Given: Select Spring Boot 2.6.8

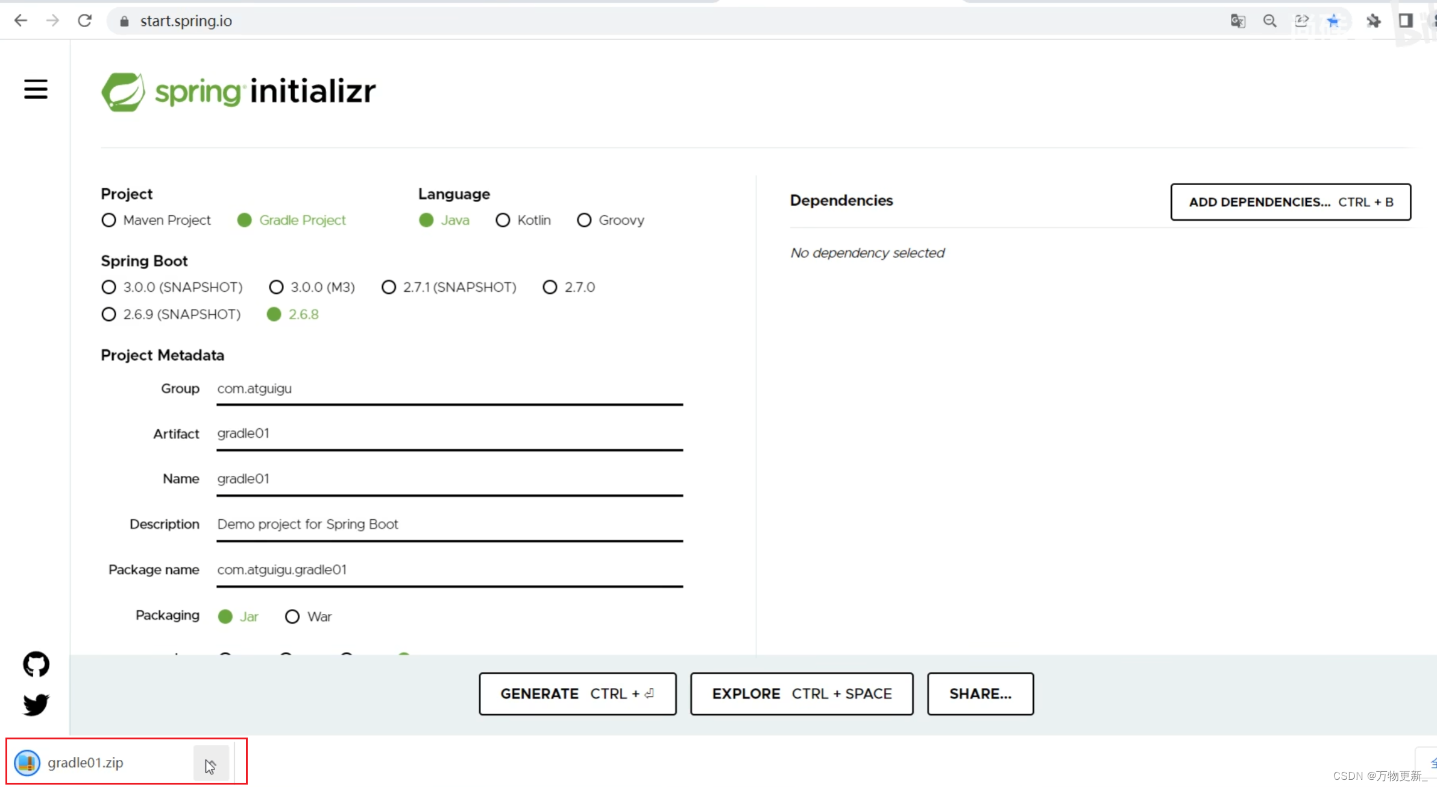Looking at the screenshot, I should (293, 314).
